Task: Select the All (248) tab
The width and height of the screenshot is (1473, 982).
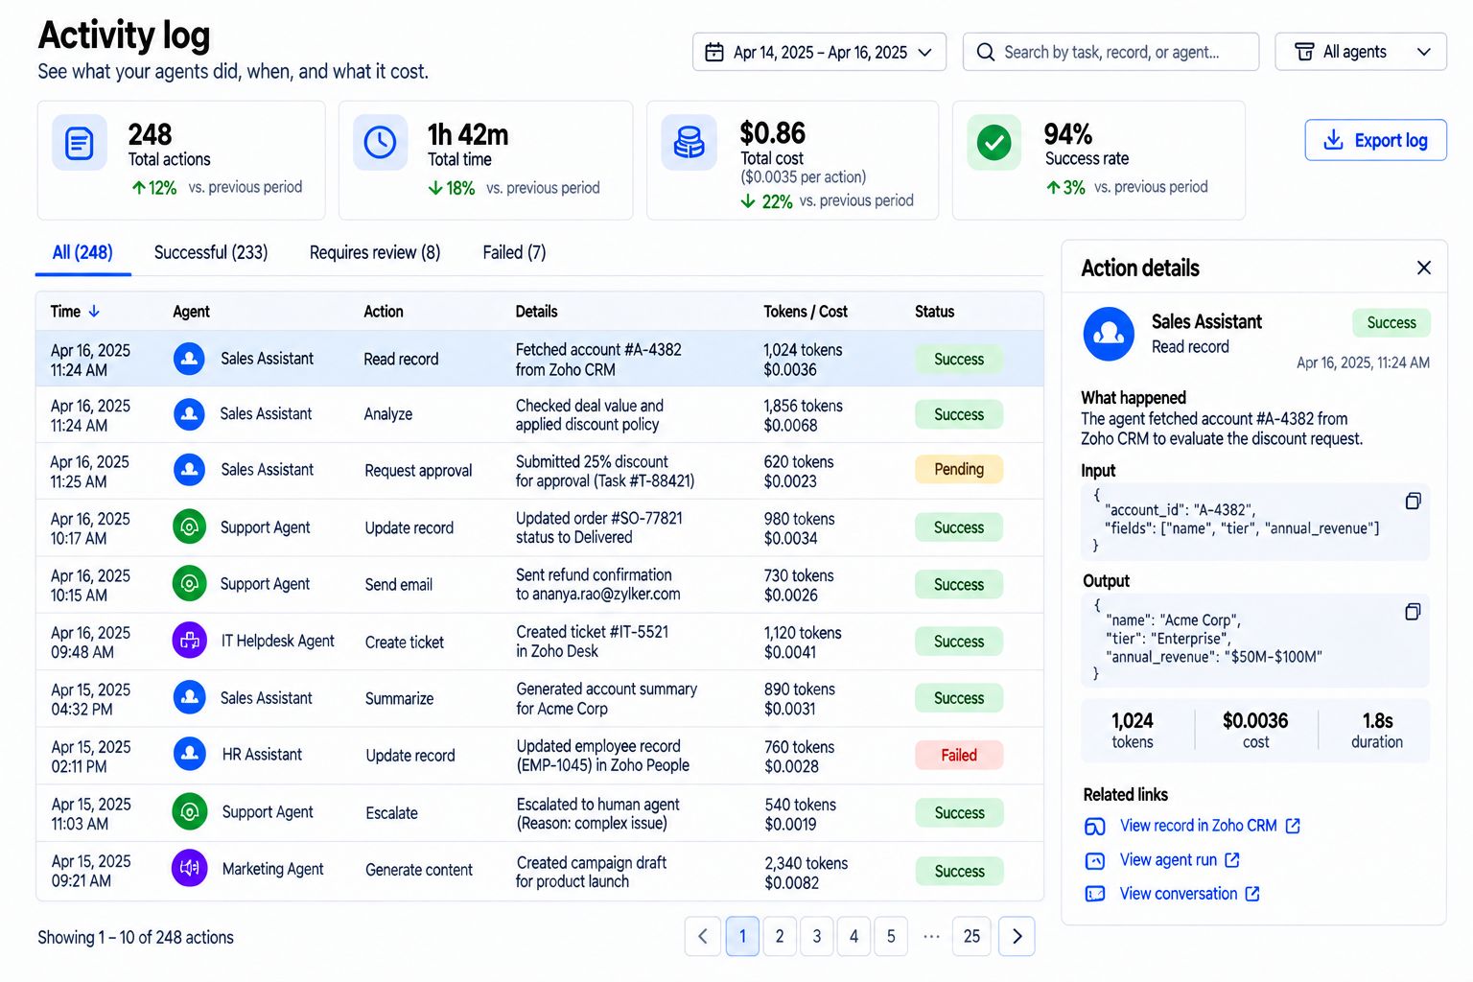Action: (x=82, y=253)
